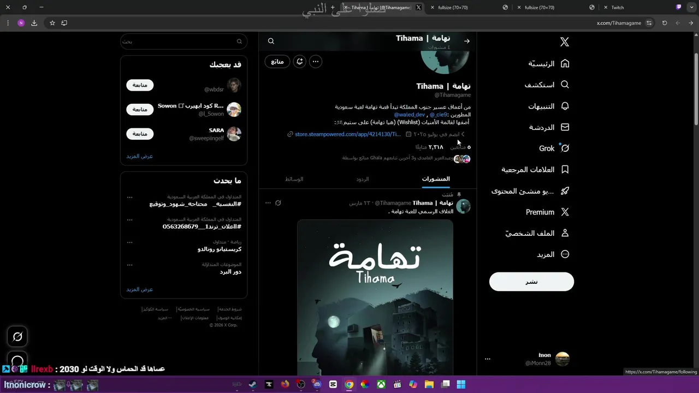Open التنبيهات notifications bell

click(548, 106)
